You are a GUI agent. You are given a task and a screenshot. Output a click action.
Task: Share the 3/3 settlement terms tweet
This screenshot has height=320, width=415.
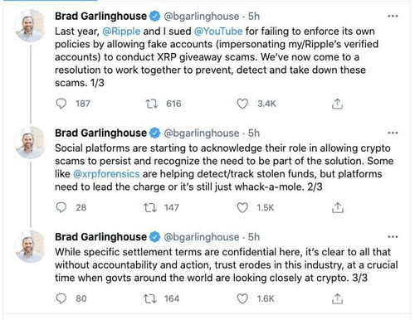[x=337, y=298]
